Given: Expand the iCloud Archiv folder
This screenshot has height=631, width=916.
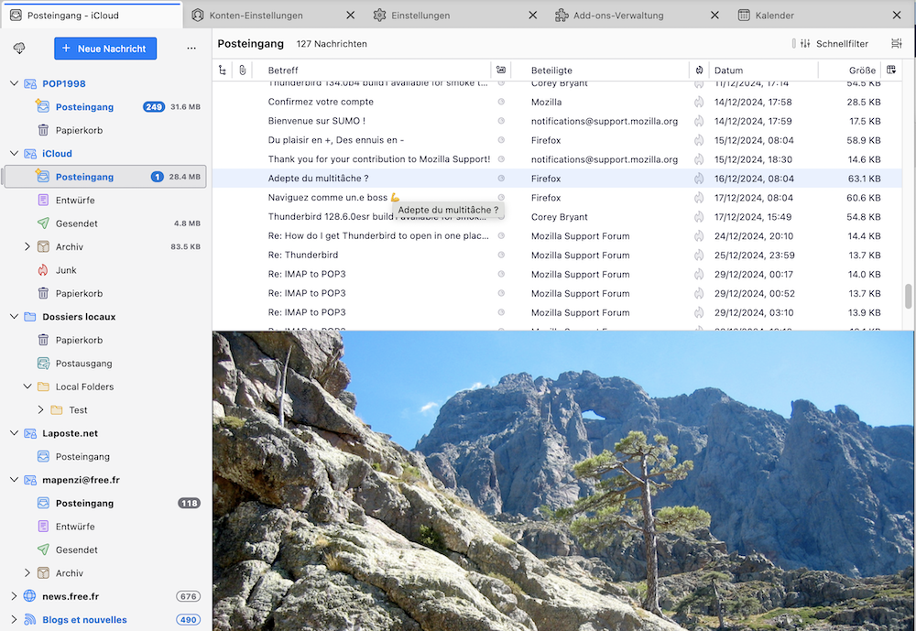Looking at the screenshot, I should click(x=27, y=247).
